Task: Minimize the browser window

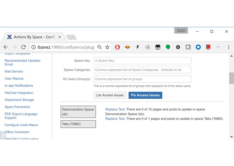Action: tap(197, 31)
